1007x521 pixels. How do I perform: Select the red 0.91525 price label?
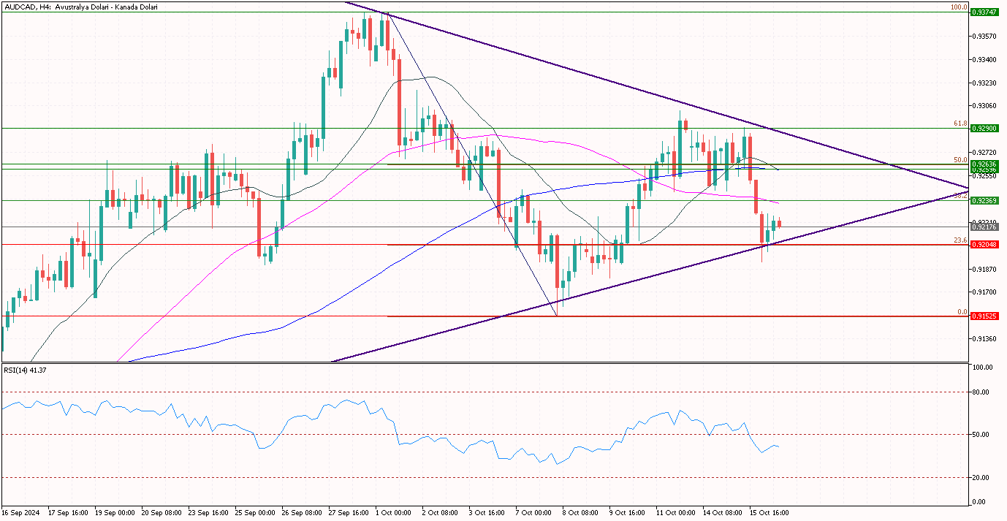click(x=984, y=316)
